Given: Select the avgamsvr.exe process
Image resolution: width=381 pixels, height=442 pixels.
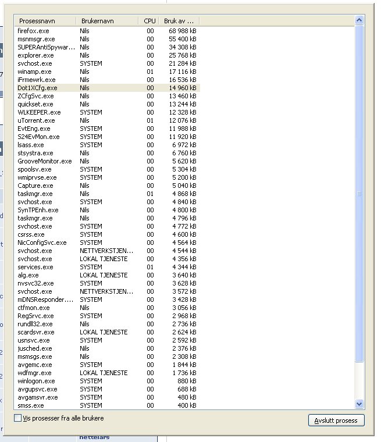Looking at the screenshot, I should click(107, 397).
